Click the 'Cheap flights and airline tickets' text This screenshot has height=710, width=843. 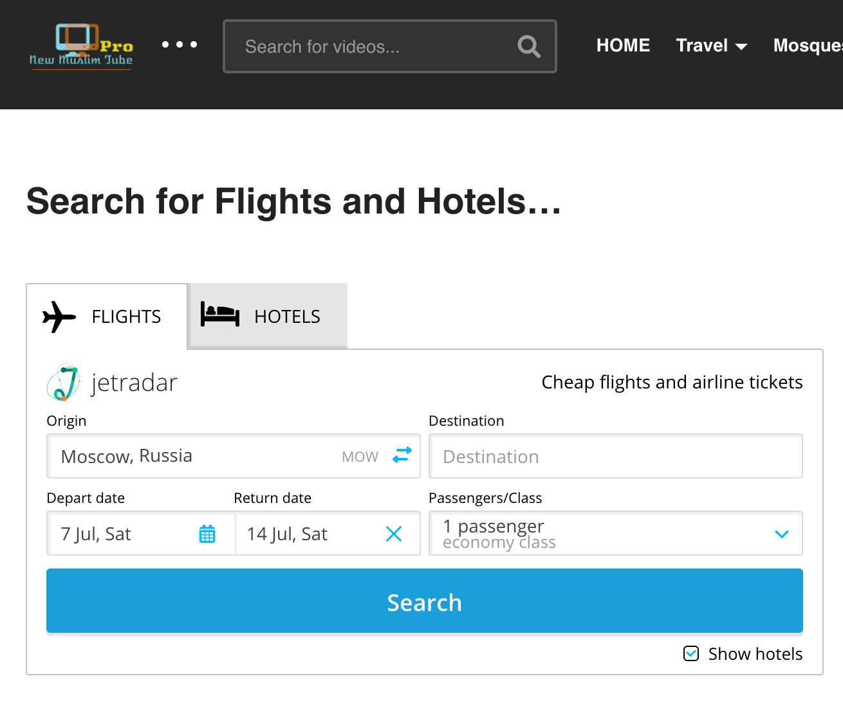click(672, 382)
